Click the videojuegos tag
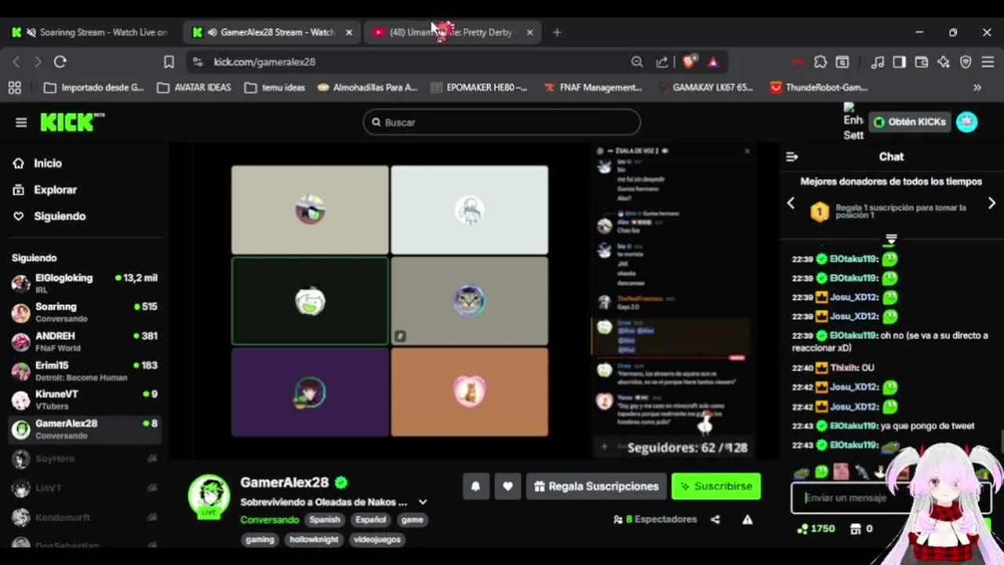The height and width of the screenshot is (565, 1004). 377,539
